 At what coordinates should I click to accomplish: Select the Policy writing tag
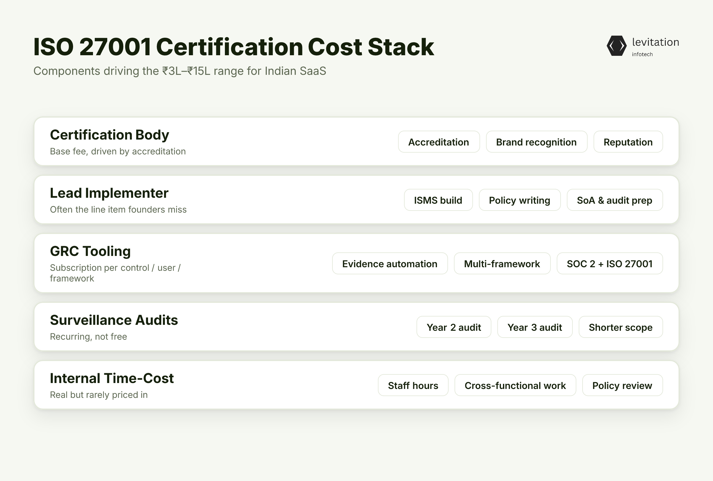(x=519, y=200)
